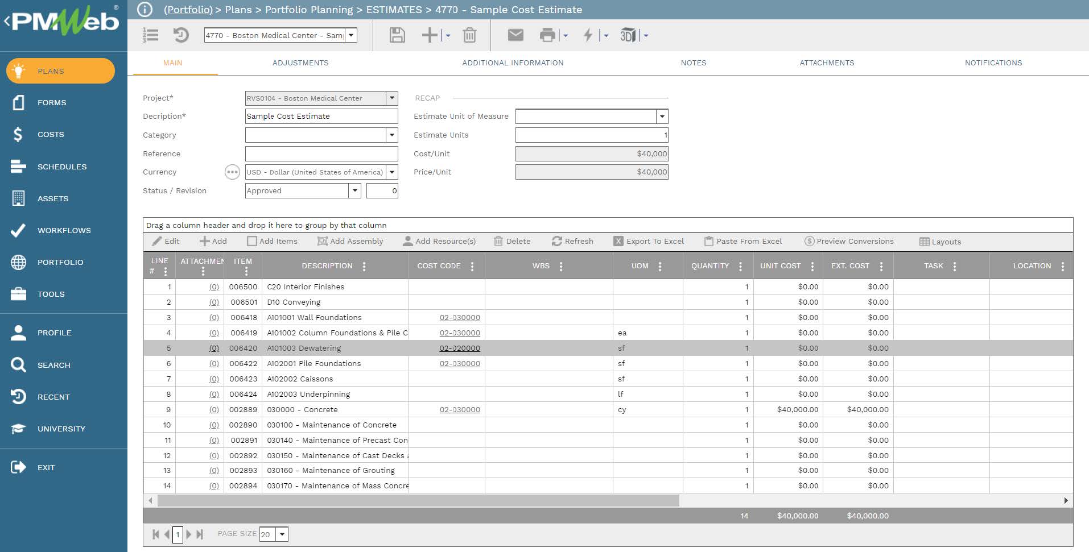Click Portfolio breadcrumb link
The image size is (1089, 552).
click(188, 10)
